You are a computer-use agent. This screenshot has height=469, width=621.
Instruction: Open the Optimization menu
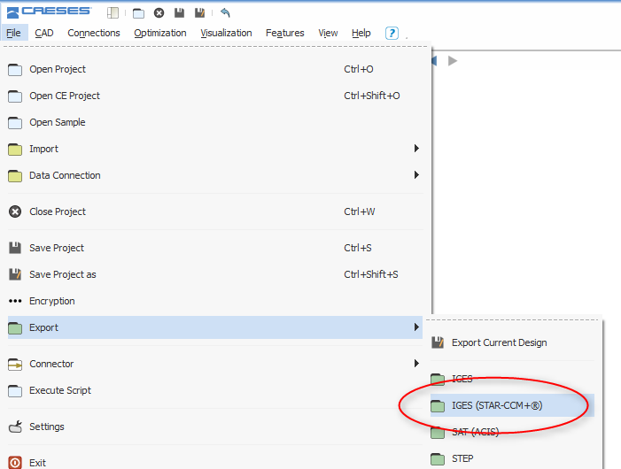(160, 33)
